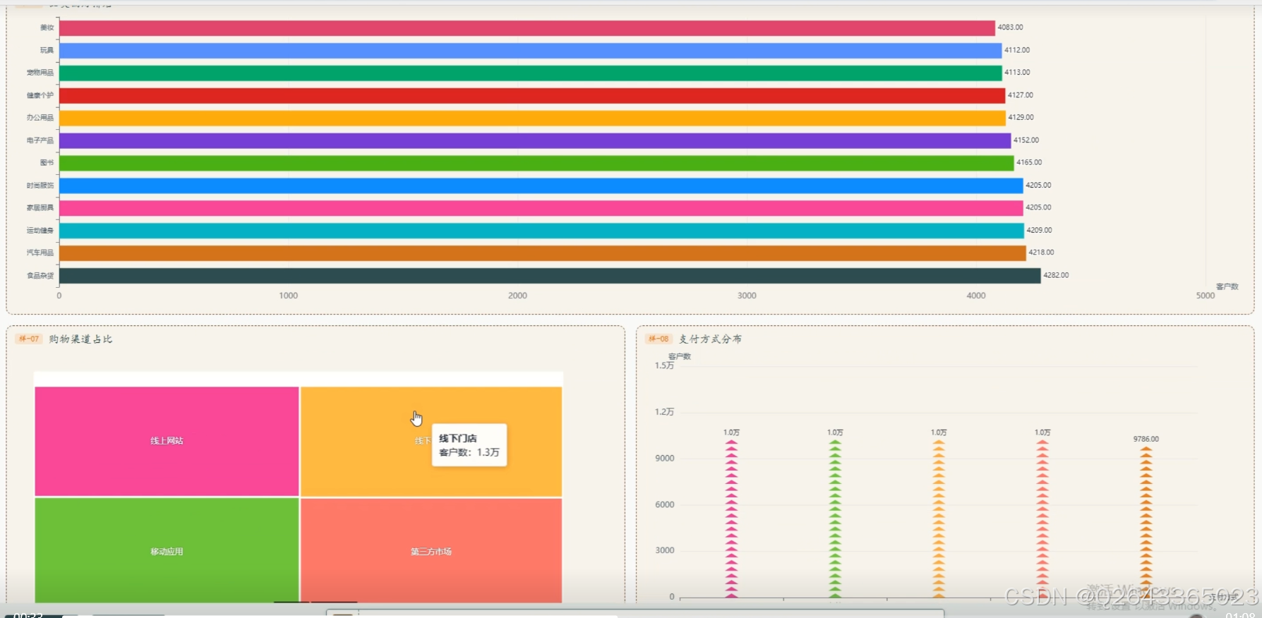Click the 美妆 bar in the category chart
The width and height of the screenshot is (1262, 618).
[527, 28]
